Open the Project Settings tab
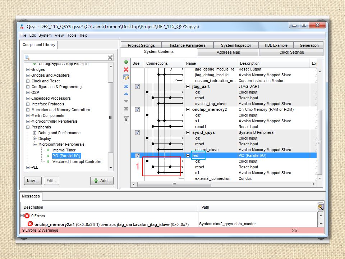Screen dimensions: 345x259 click(x=141, y=45)
